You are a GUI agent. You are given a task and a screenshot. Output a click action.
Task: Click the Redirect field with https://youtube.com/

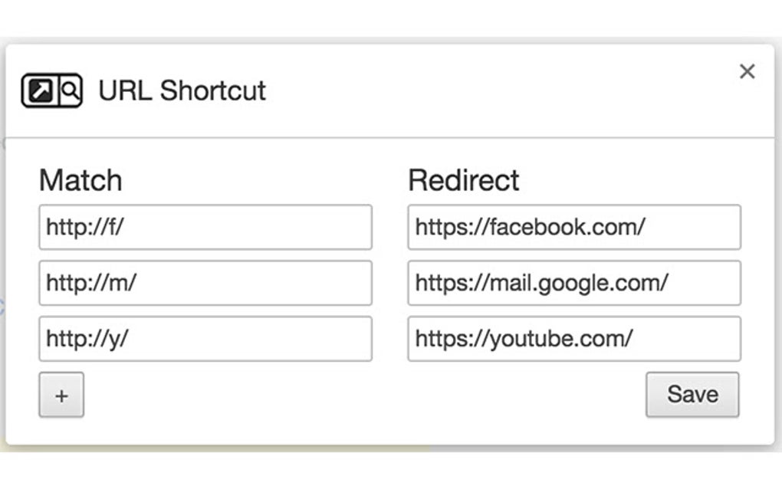coord(574,339)
